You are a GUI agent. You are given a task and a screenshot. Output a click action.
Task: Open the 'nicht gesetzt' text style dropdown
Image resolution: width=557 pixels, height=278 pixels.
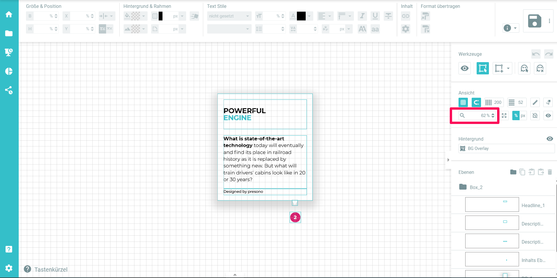(229, 16)
